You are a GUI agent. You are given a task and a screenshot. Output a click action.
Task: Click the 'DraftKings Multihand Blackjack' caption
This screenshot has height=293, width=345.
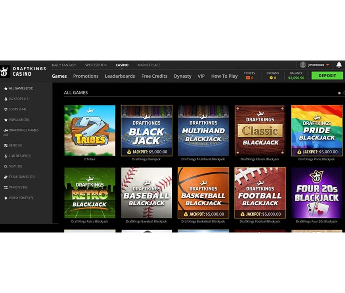(203, 159)
